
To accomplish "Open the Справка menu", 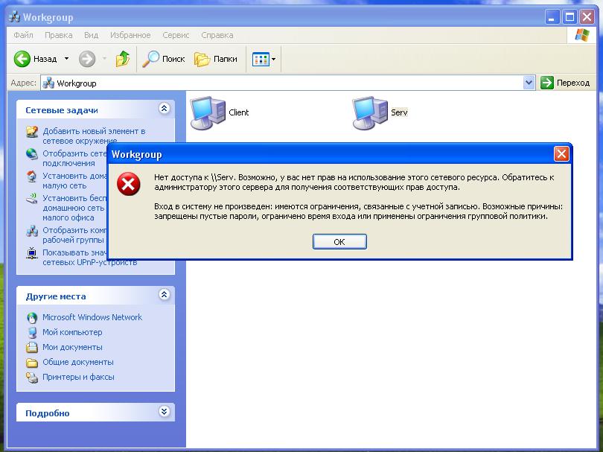I will coord(217,35).
